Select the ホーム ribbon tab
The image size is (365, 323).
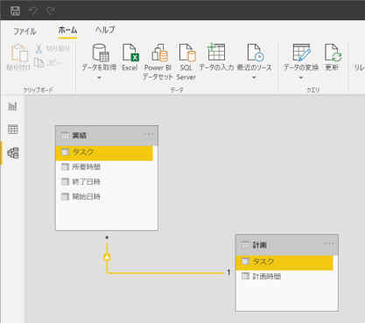click(x=67, y=30)
